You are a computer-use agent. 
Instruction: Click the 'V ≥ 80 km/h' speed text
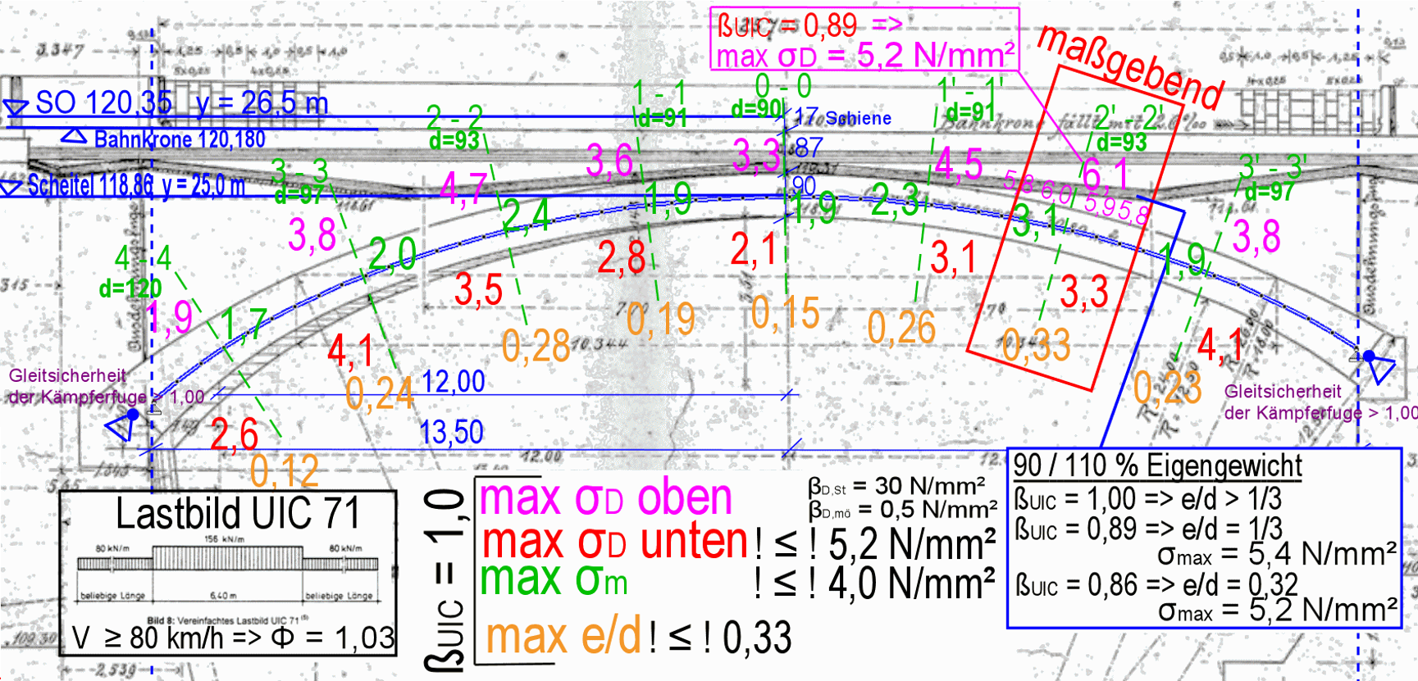pyautogui.click(x=148, y=638)
